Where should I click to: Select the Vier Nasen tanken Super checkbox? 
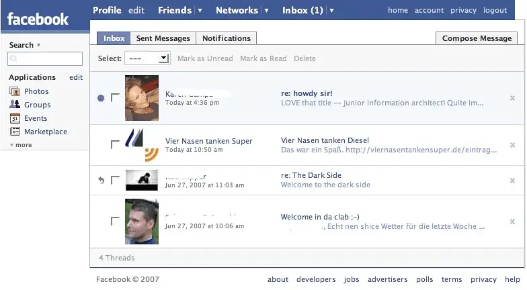pyautogui.click(x=115, y=144)
